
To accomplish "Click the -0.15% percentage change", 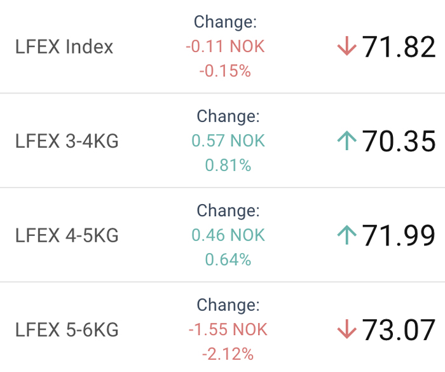I will pyautogui.click(x=225, y=71).
